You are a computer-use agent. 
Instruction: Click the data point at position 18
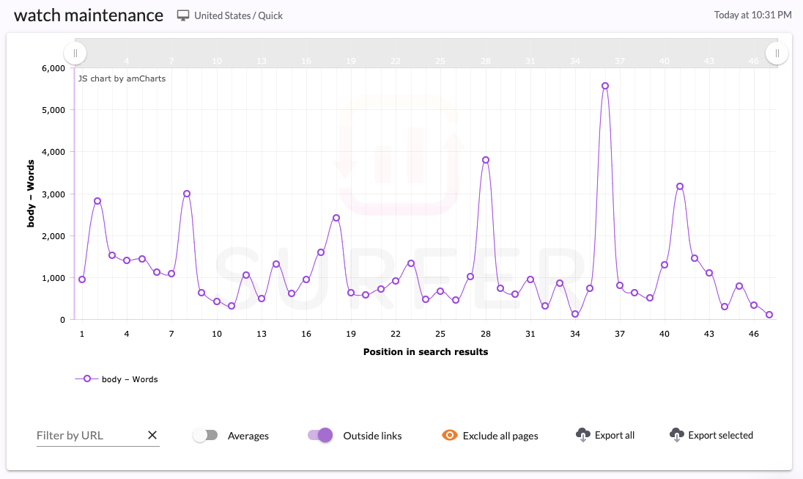click(336, 218)
